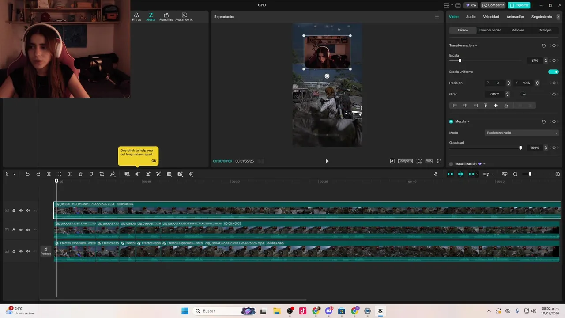Click the Compartir button
This screenshot has height=318, width=565.
point(493,5)
